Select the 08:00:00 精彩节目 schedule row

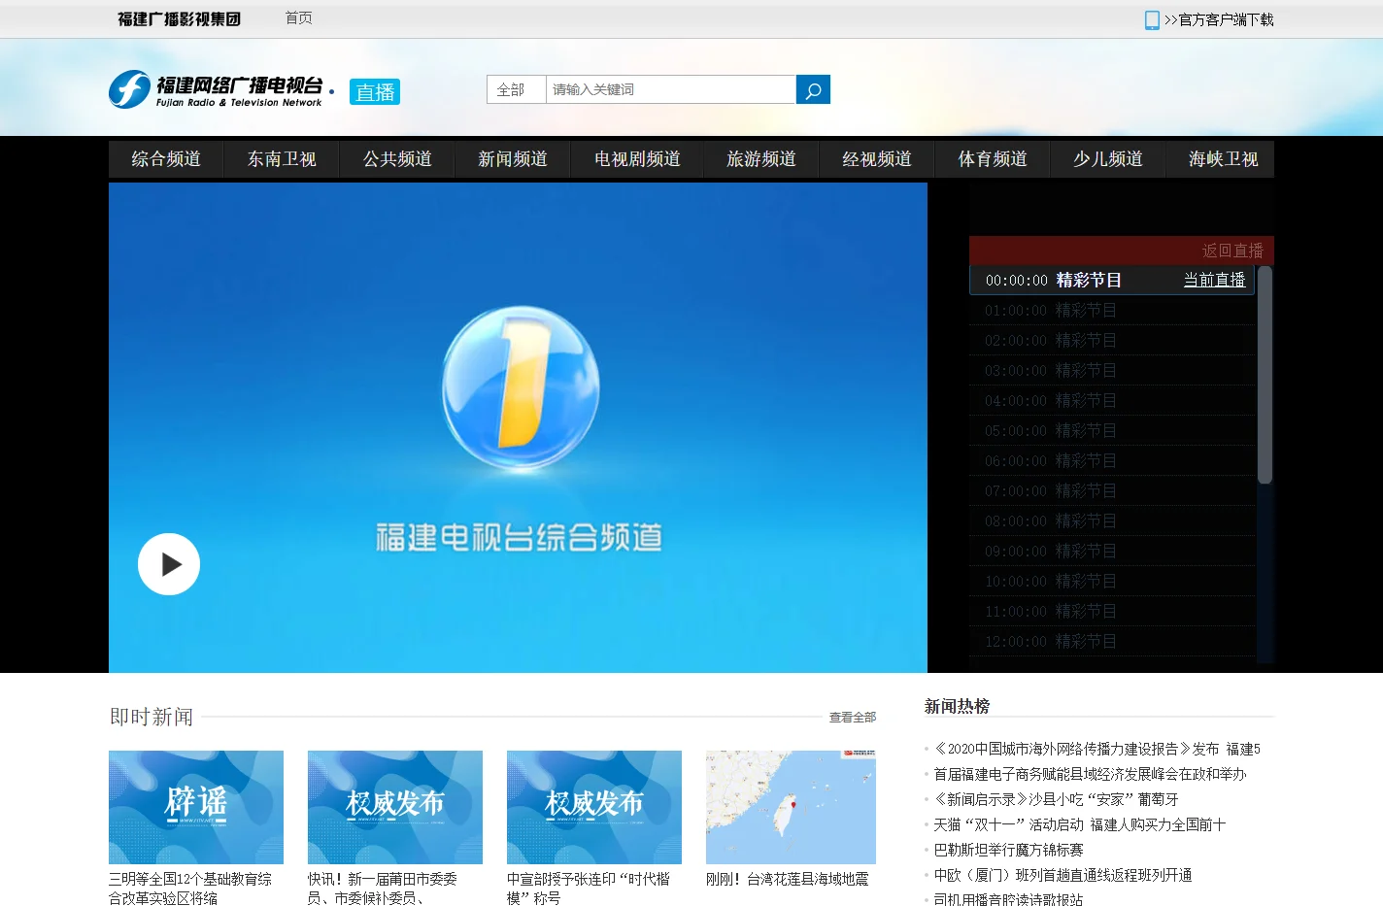[1112, 521]
